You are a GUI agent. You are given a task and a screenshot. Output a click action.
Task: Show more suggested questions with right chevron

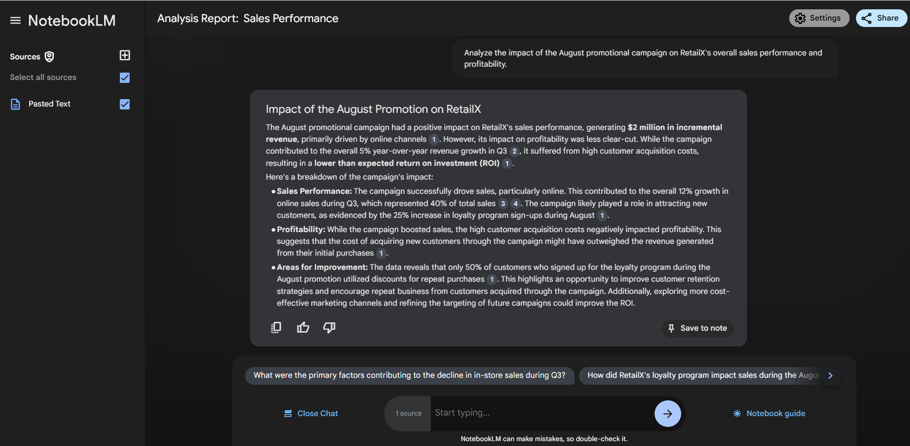point(830,375)
